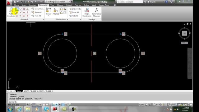Toggle Ortho Mode in the status bar
Image resolution: width=199 pixels, height=112 pixels.
click(37, 105)
